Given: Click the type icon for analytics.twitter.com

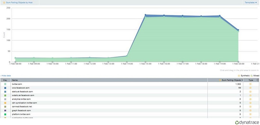Looking at the screenshot, I should click(x=250, y=99).
